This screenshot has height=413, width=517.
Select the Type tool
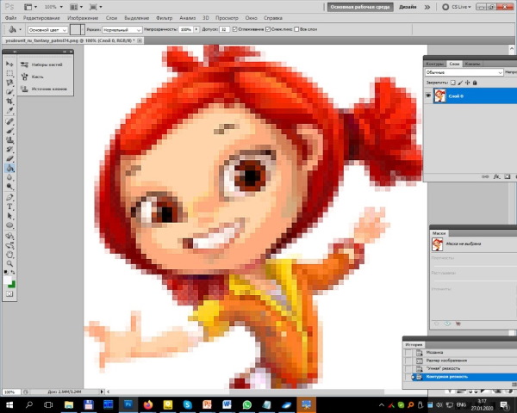(x=9, y=206)
